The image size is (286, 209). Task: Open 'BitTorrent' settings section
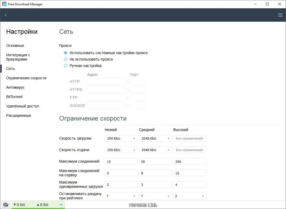pyautogui.click(x=14, y=97)
